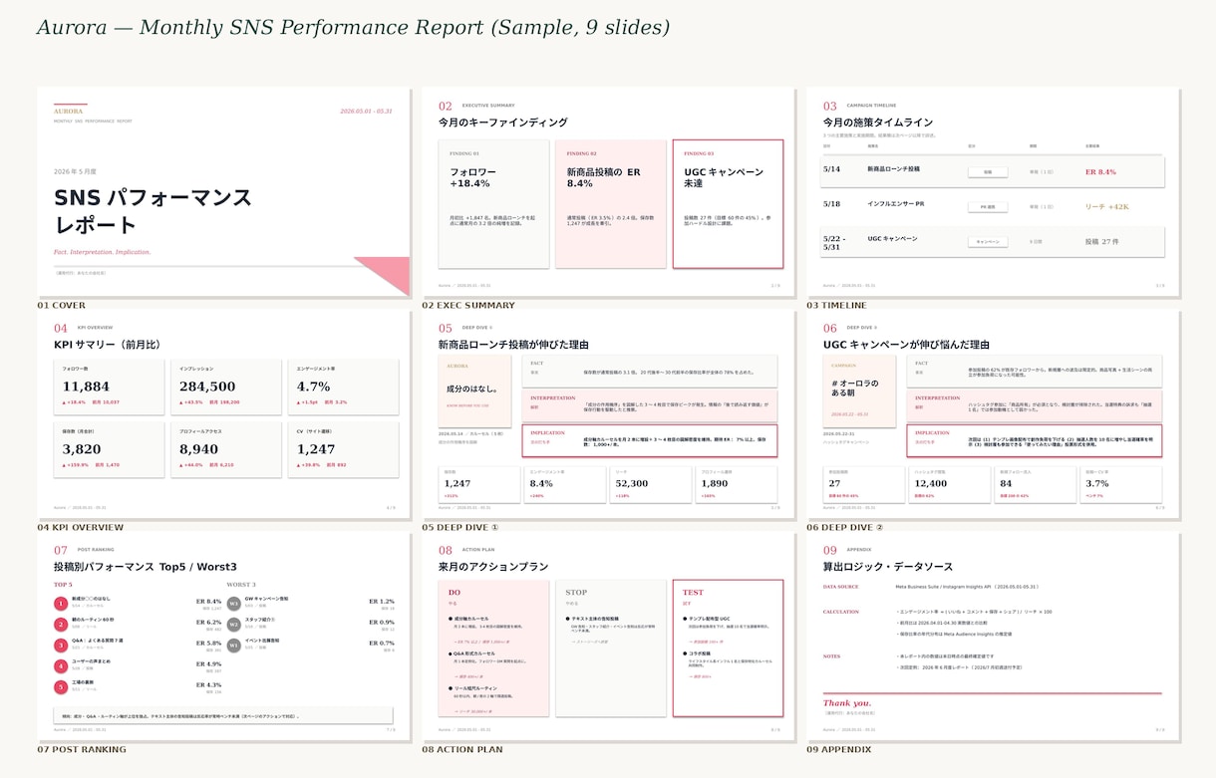
Task: Click the rank 1 circle in TOP 5
Action: (x=61, y=602)
